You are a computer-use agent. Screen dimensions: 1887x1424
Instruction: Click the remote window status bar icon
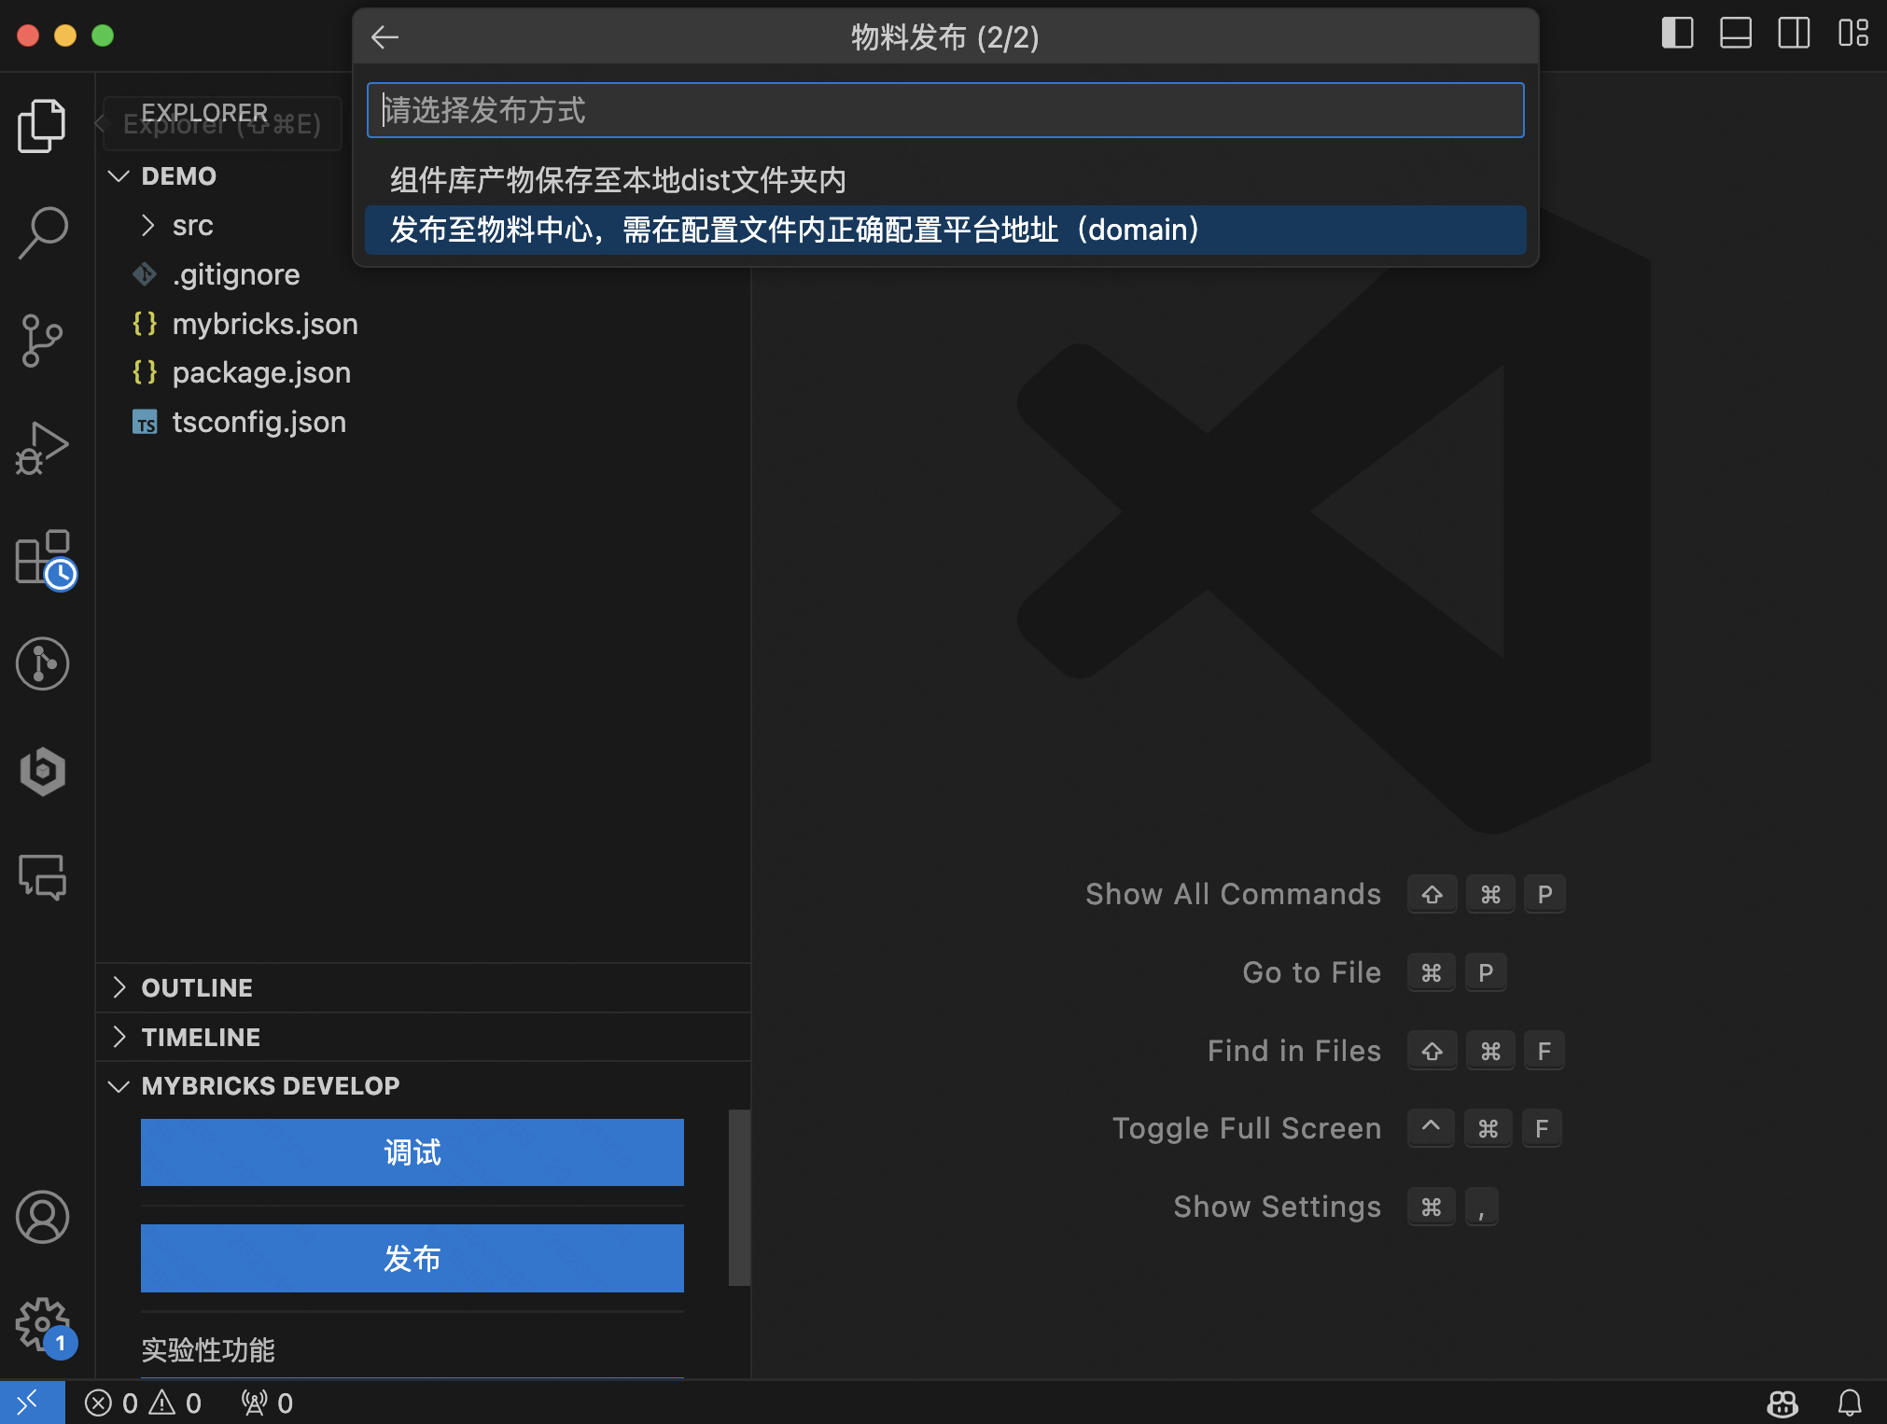pyautogui.click(x=32, y=1402)
